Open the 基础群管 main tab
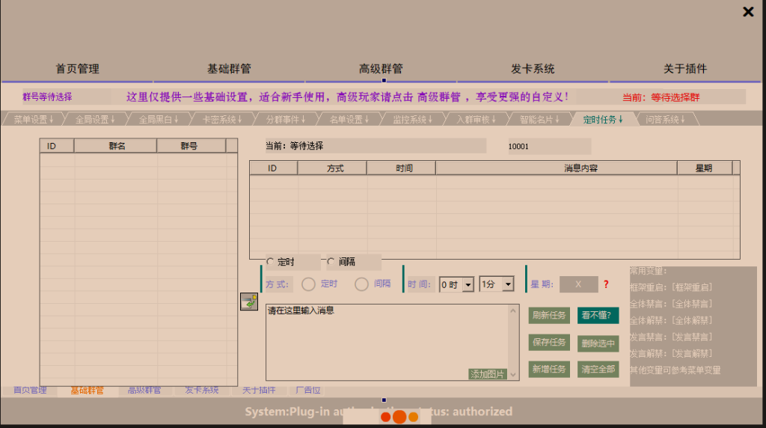766x428 pixels. 229,69
